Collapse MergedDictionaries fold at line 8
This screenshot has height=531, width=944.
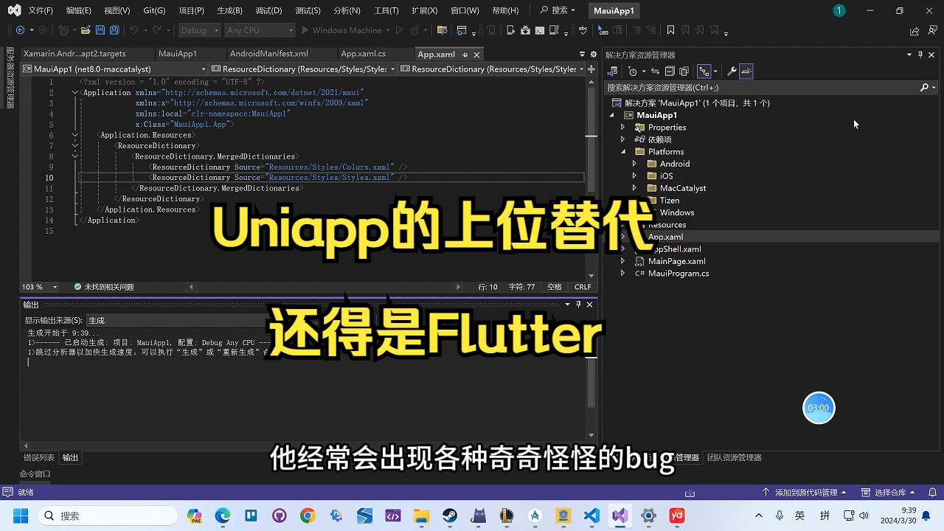click(75, 156)
